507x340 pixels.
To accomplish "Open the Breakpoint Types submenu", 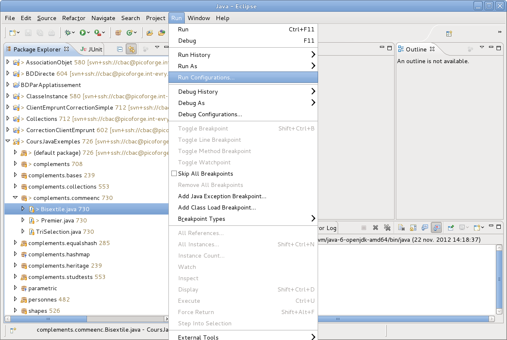I will 243,219.
